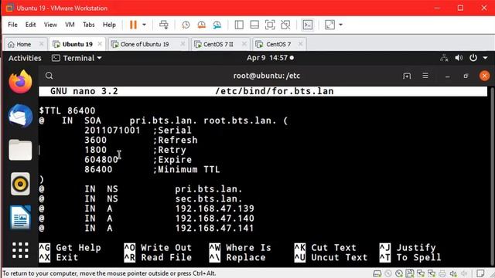Switch to Unity mode

[285, 25]
